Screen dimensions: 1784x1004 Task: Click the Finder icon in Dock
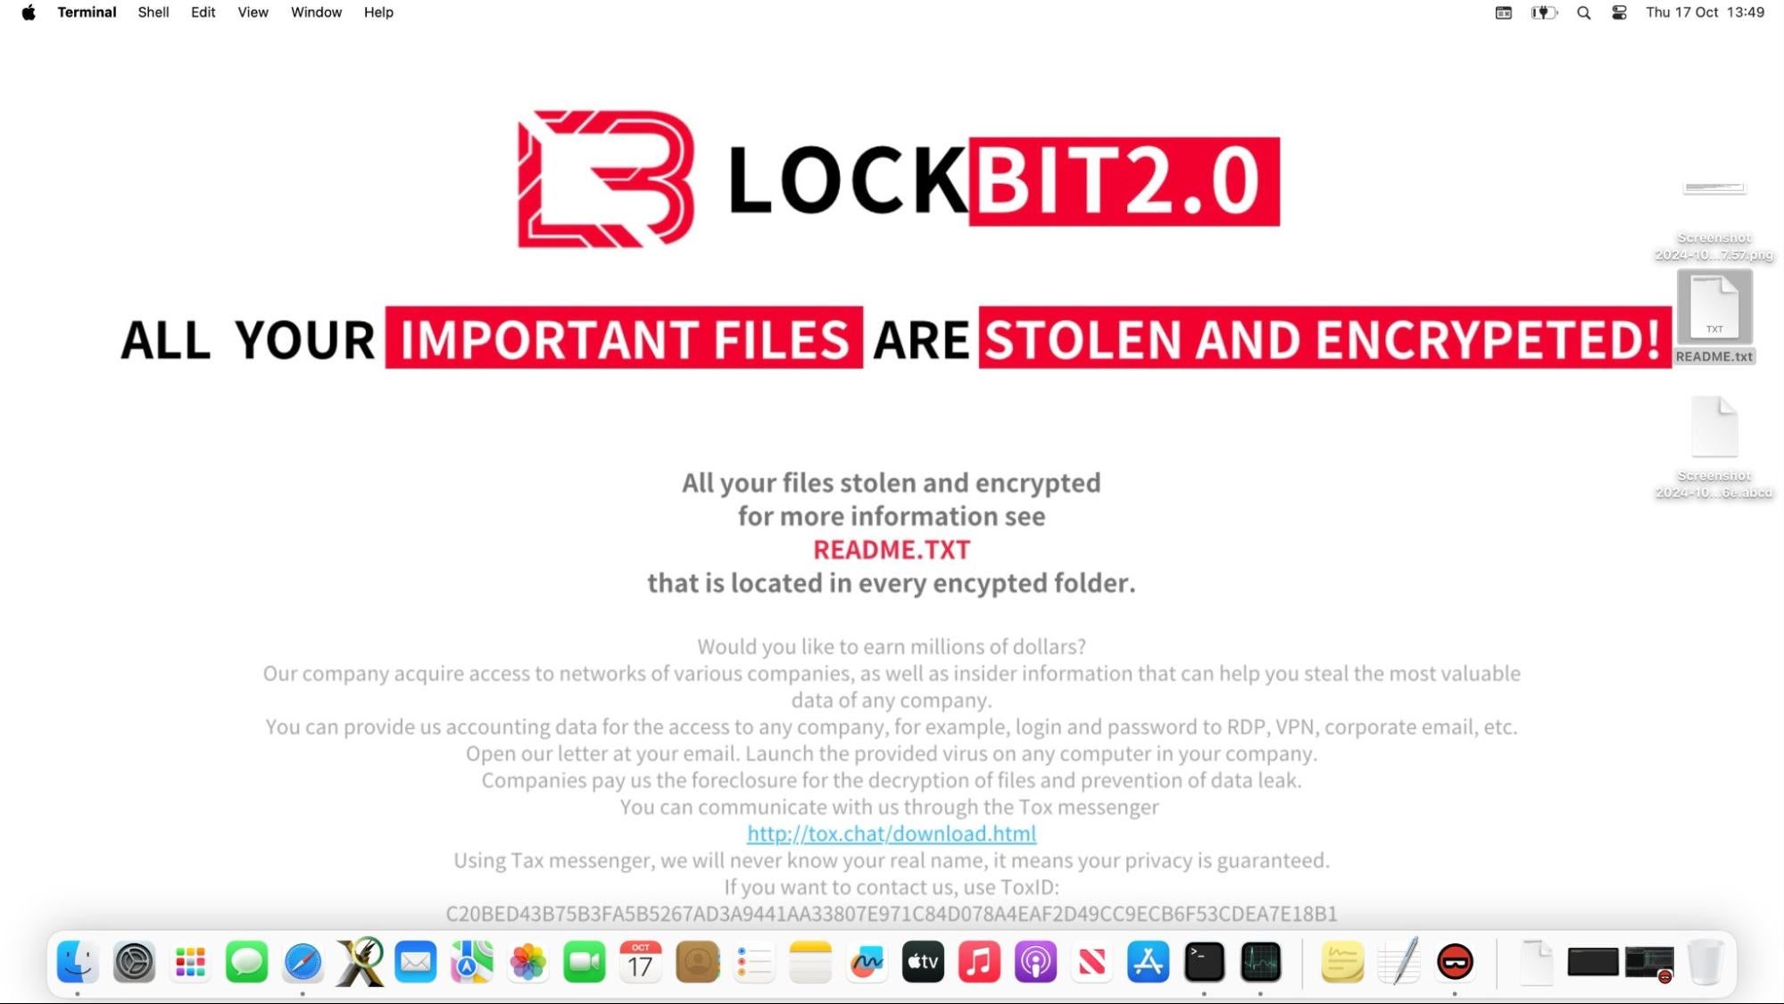tap(76, 962)
